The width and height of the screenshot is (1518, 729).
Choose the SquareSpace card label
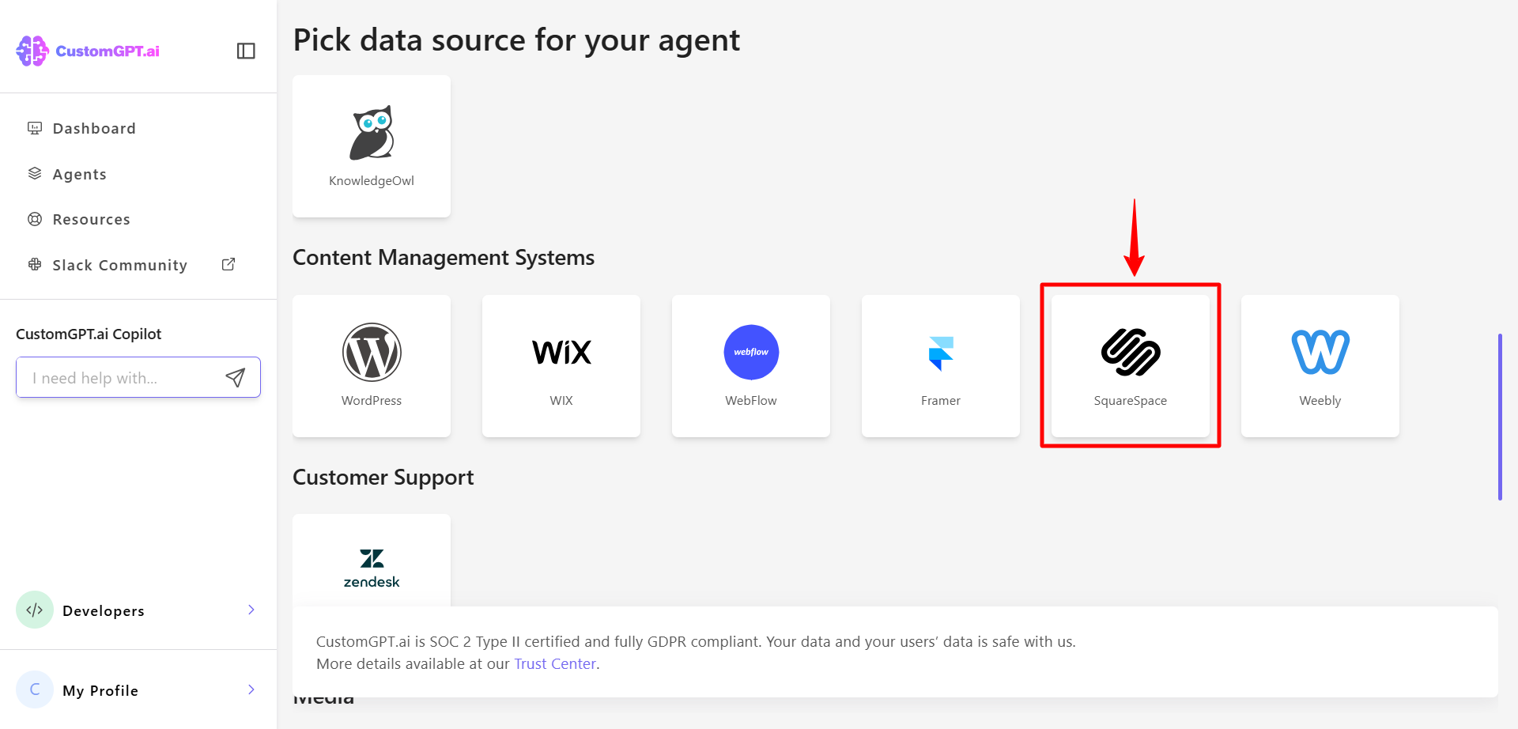click(x=1131, y=401)
